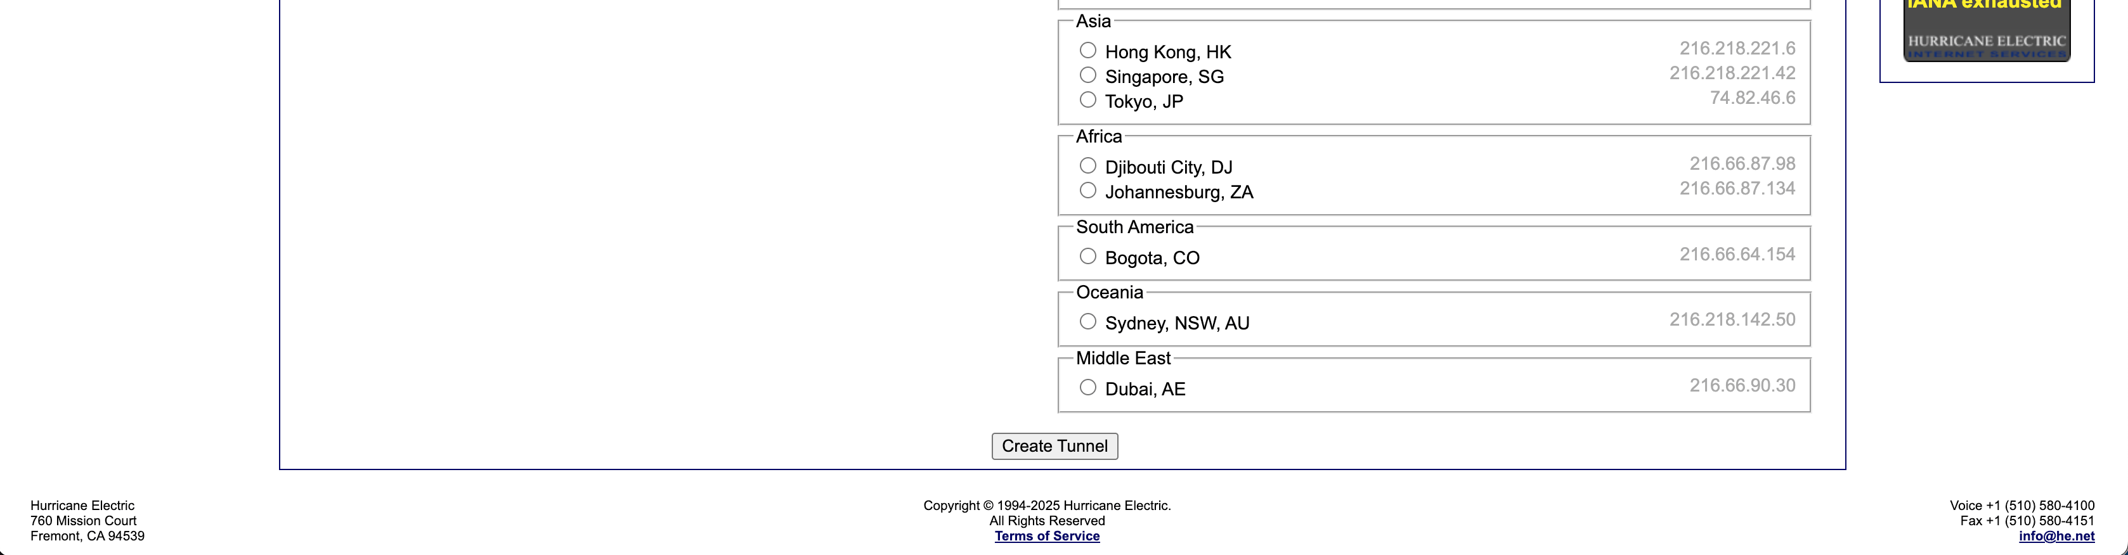Select the Hong Kong, HK radio button
The height and width of the screenshot is (555, 2128).
[1088, 51]
